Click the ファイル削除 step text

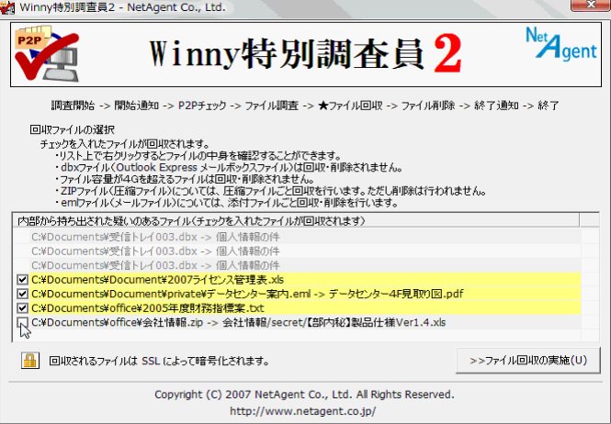[428, 106]
